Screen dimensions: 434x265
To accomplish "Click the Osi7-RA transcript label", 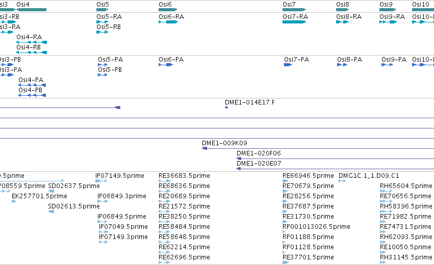I will click(295, 17).
